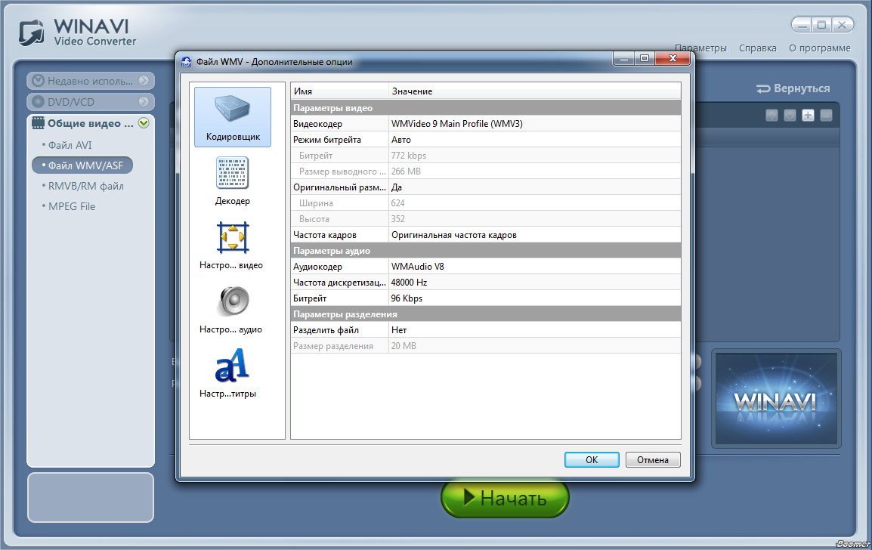Maximize the Дополнительные опции dialog
The height and width of the screenshot is (550, 872).
(645, 58)
